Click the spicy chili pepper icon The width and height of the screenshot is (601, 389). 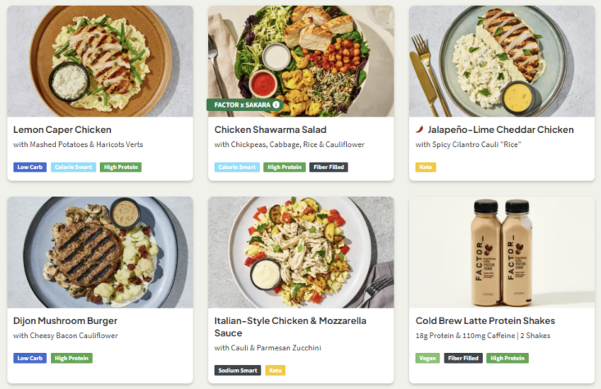point(420,130)
